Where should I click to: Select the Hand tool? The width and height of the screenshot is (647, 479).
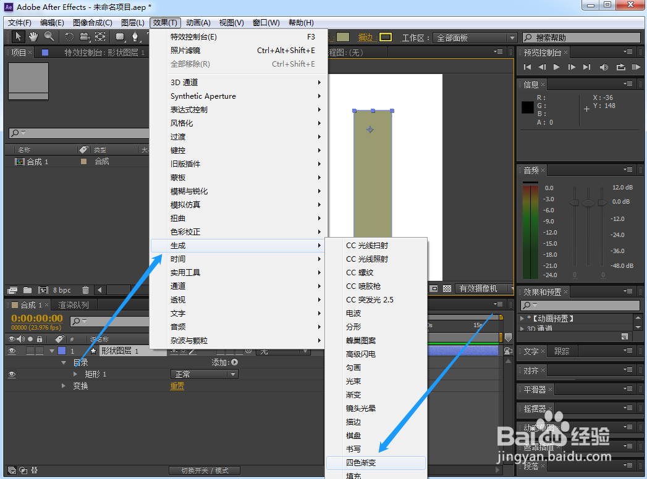[33, 36]
